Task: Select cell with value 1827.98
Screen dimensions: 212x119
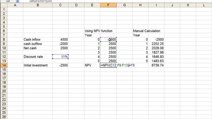Action: tap(156, 53)
